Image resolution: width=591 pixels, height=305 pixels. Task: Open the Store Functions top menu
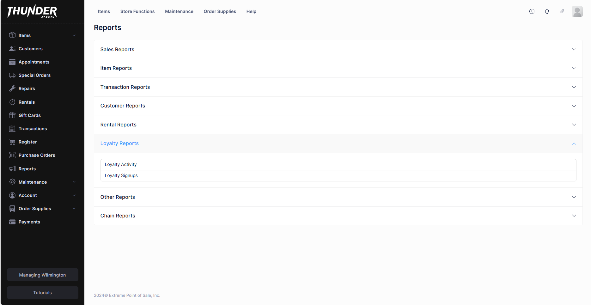(137, 11)
